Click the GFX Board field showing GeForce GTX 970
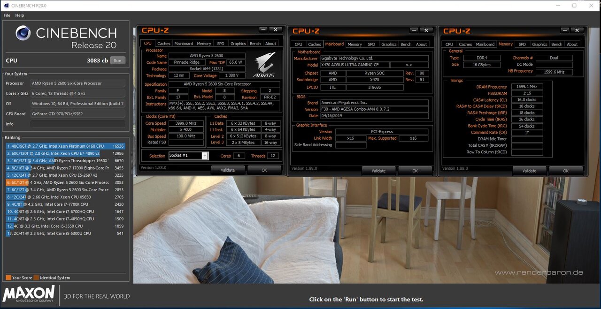 (78, 114)
